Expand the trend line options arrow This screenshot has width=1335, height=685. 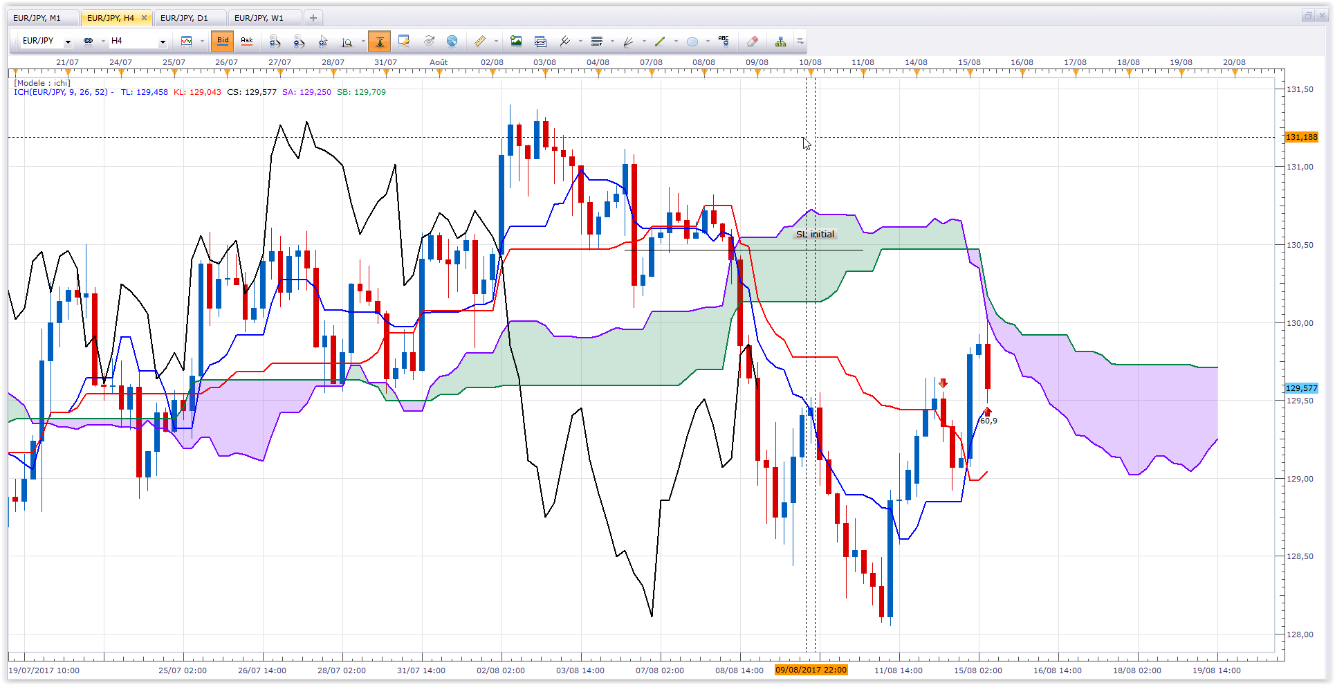(676, 42)
